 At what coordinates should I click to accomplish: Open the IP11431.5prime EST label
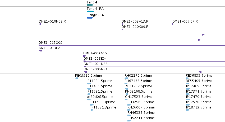tap(99, 86)
